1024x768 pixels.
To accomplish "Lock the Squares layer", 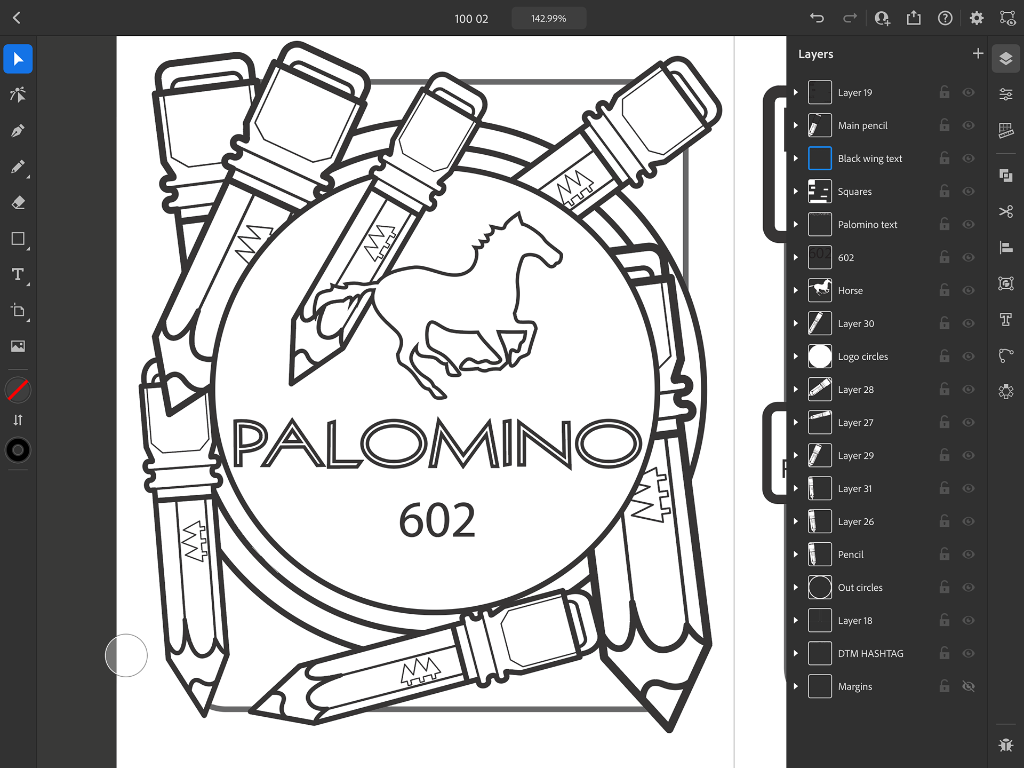I will (x=944, y=191).
